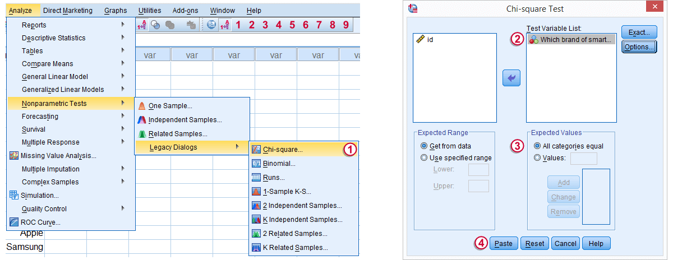This screenshot has height=260, width=673.
Task: Open the Window menu
Action: click(223, 10)
